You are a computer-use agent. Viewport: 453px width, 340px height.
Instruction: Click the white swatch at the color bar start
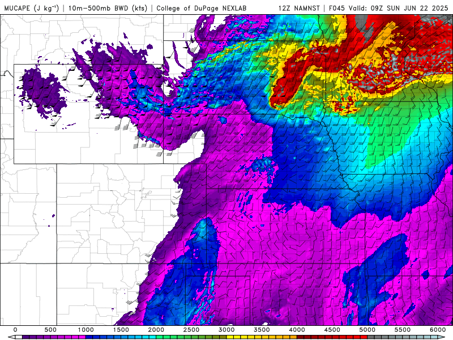19,337
